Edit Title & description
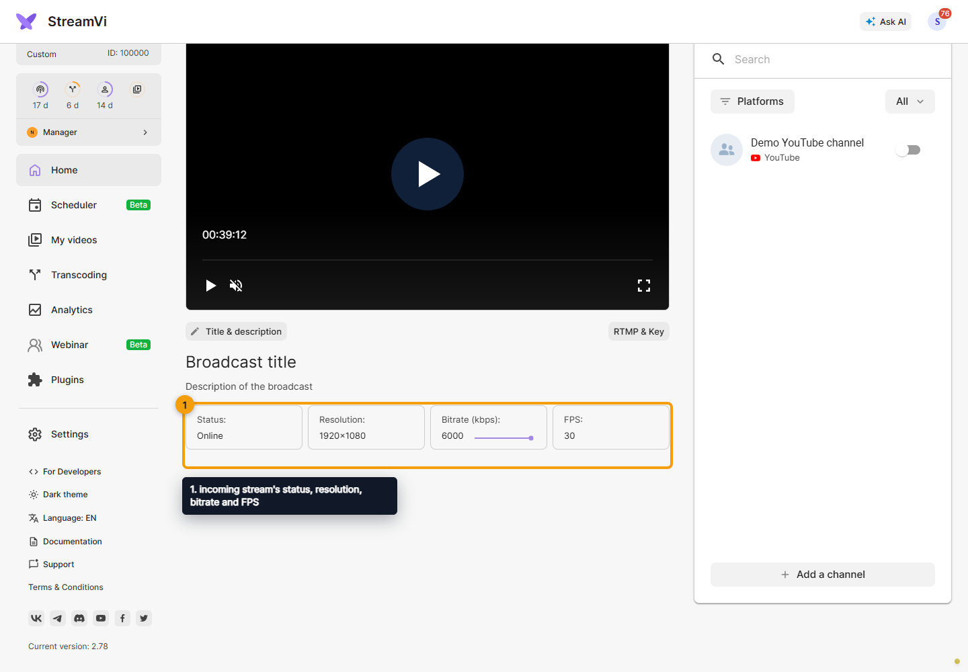 [x=237, y=331]
